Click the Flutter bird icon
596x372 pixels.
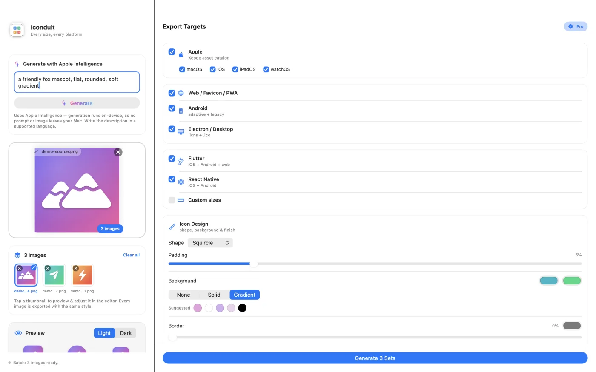181,161
